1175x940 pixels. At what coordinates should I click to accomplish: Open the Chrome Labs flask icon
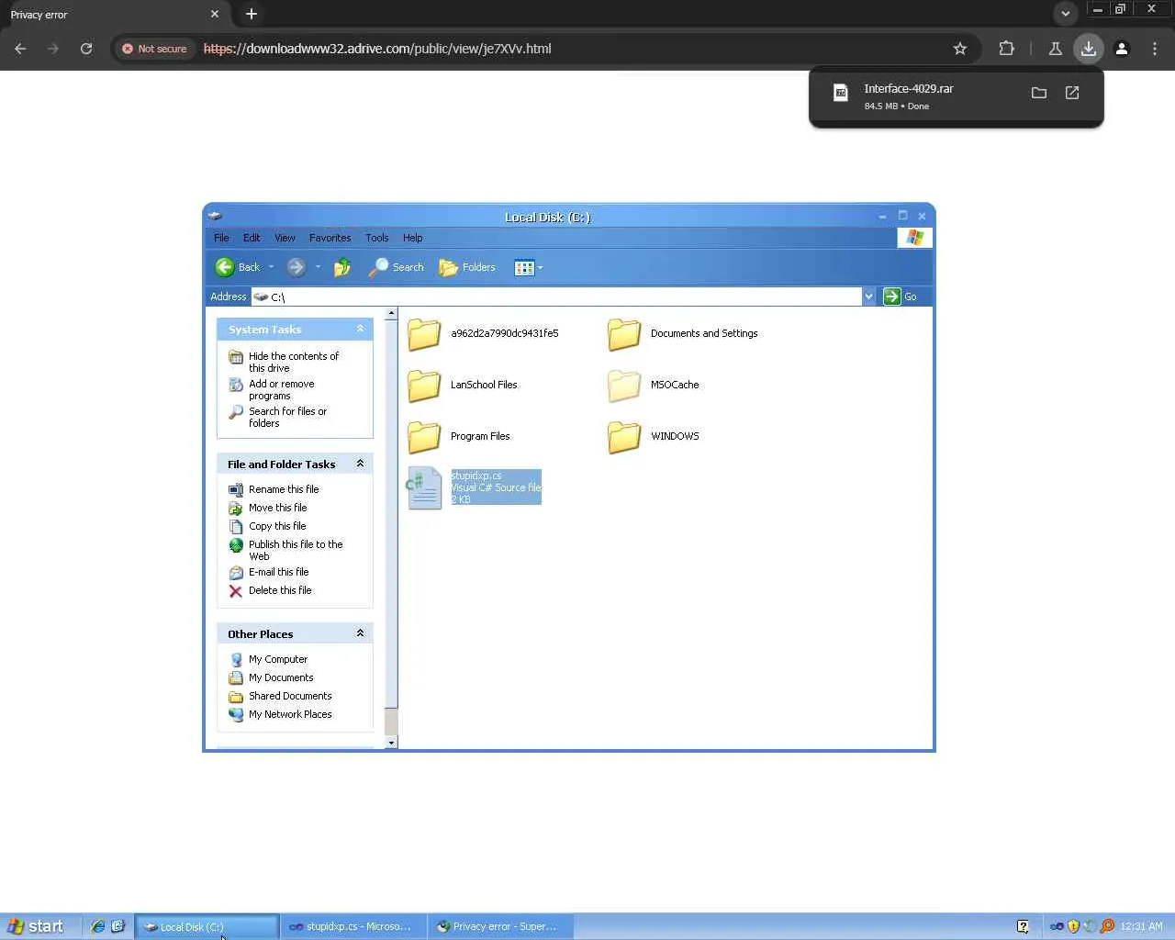[x=1056, y=49]
